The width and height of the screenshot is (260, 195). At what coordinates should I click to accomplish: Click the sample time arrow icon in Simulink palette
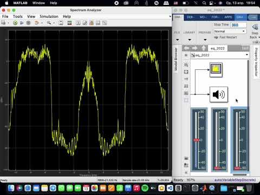tap(186, 79)
